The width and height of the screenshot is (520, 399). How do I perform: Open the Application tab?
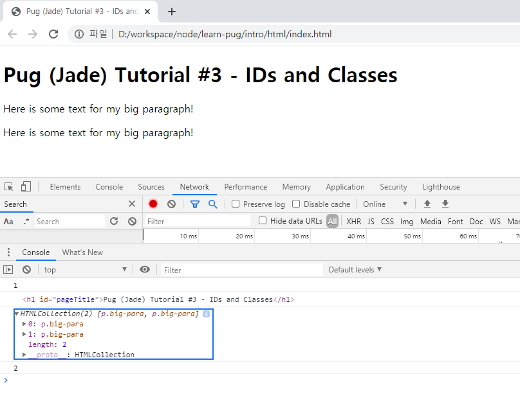(345, 187)
